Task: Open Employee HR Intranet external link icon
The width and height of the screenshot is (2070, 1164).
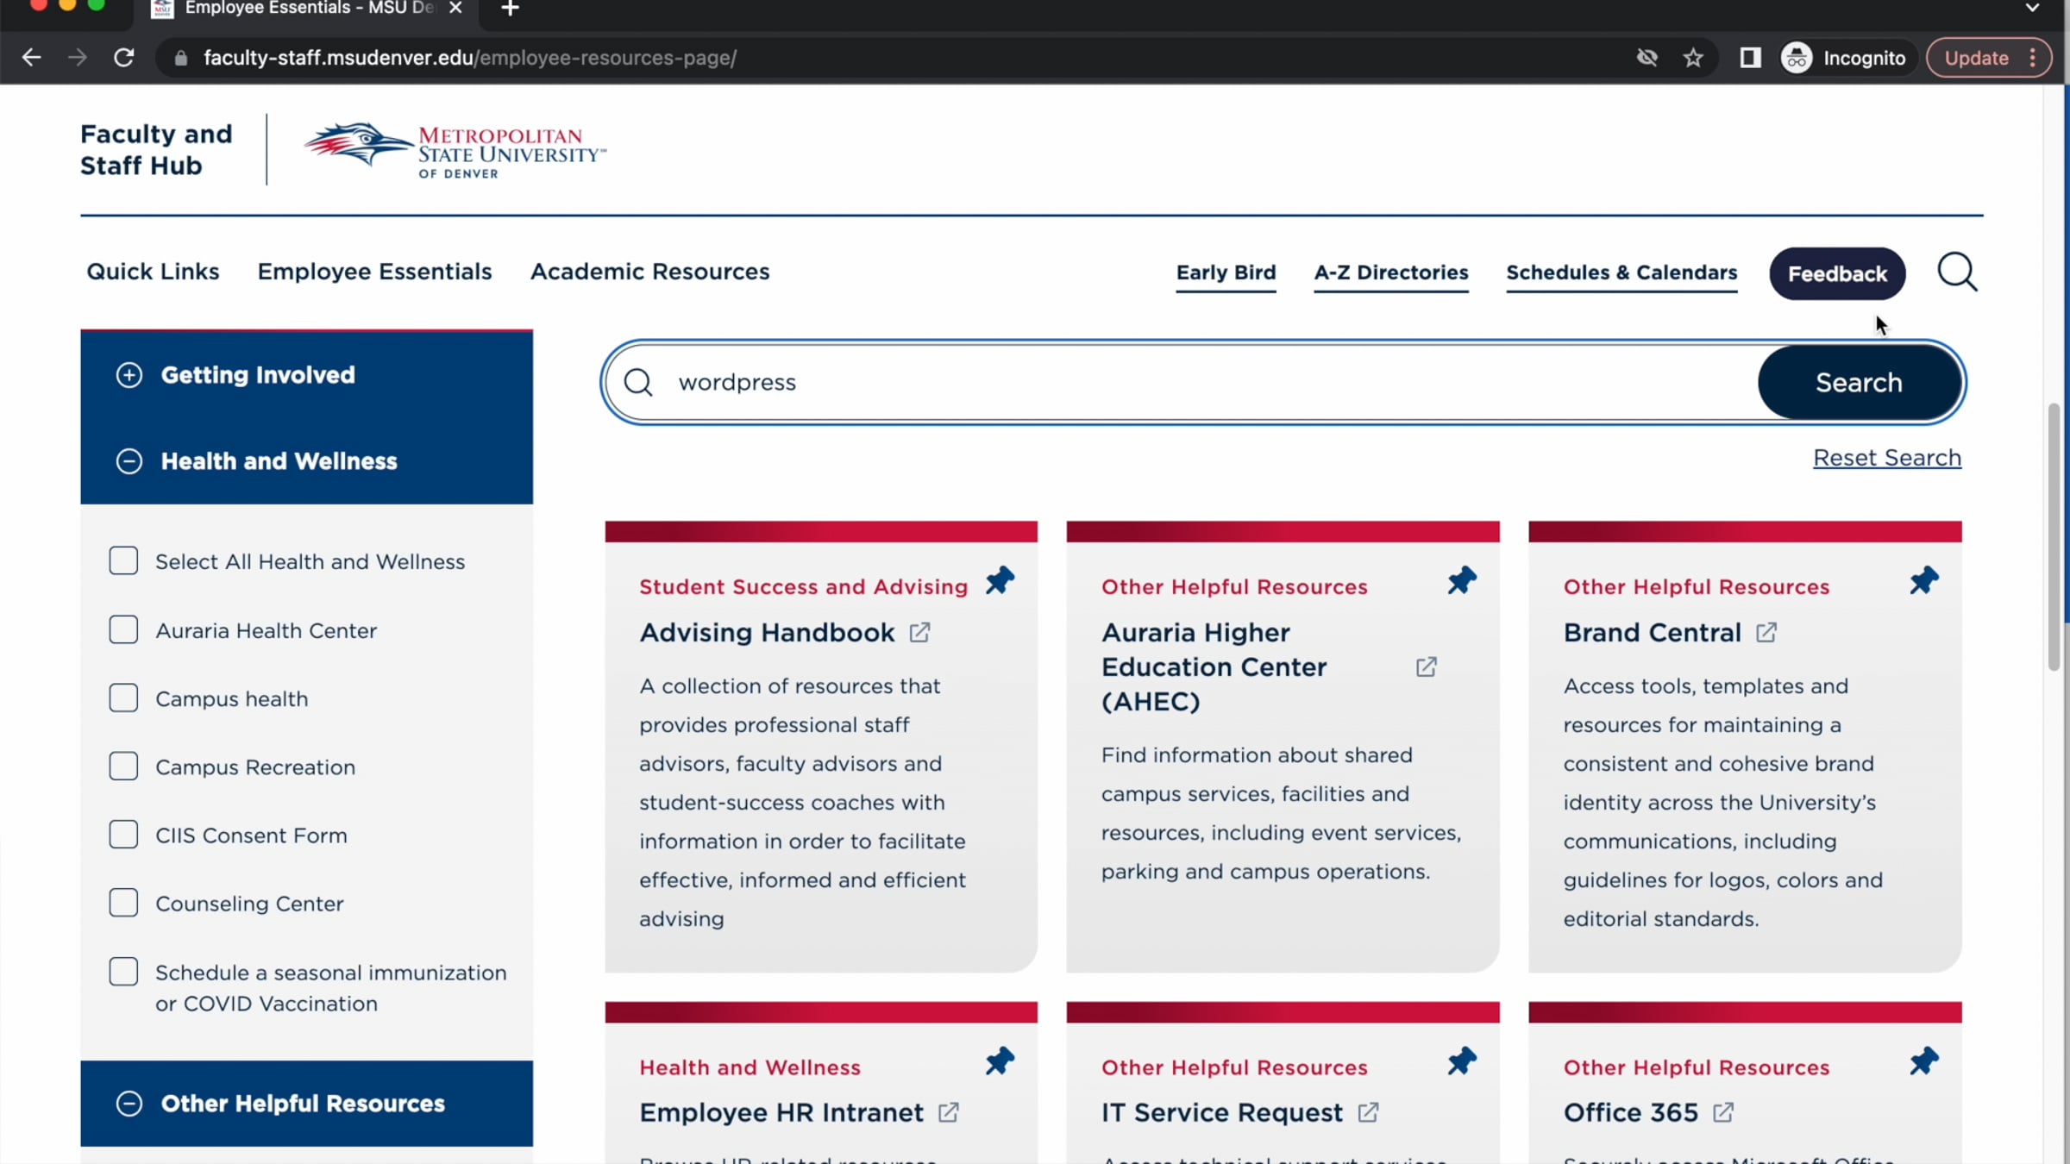Action: pyautogui.click(x=949, y=1113)
